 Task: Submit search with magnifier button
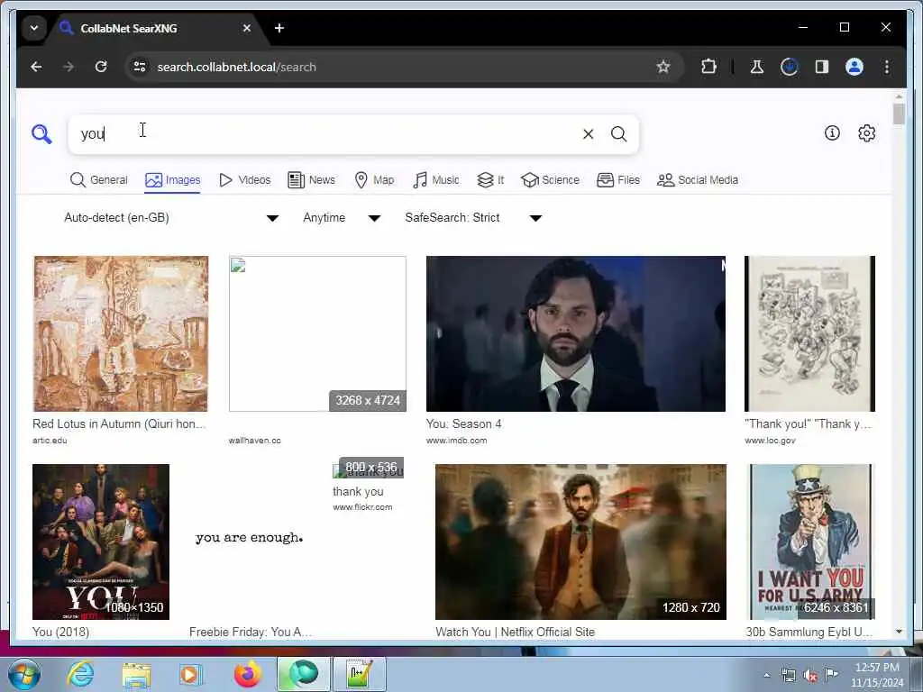618,134
